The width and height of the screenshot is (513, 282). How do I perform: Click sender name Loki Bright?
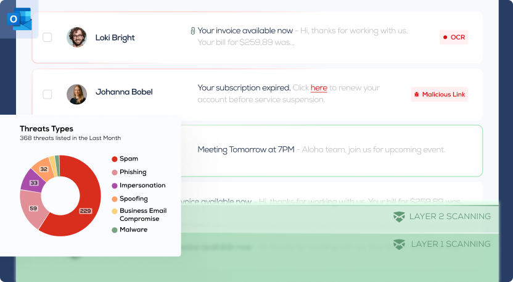tap(115, 38)
